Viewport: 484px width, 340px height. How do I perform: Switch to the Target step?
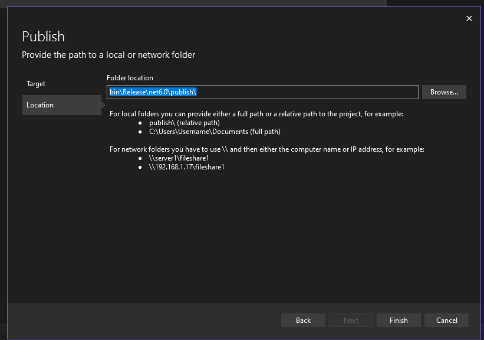(x=36, y=84)
